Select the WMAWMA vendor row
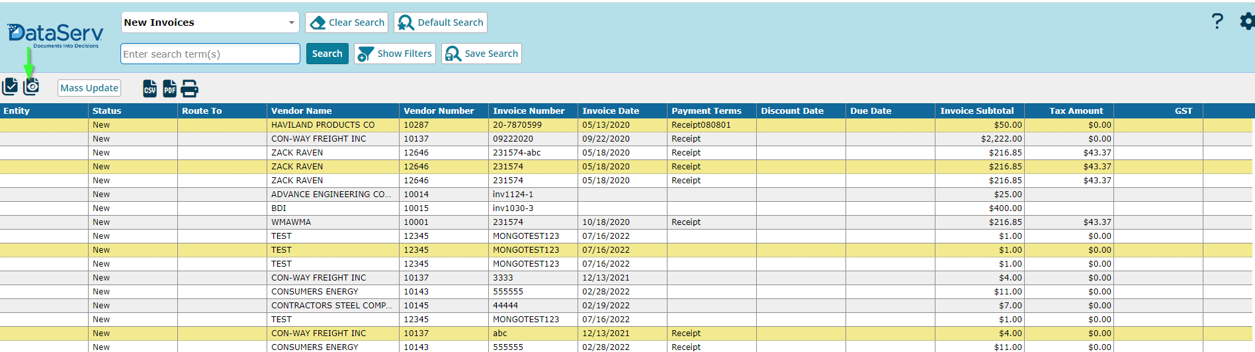 pos(626,222)
